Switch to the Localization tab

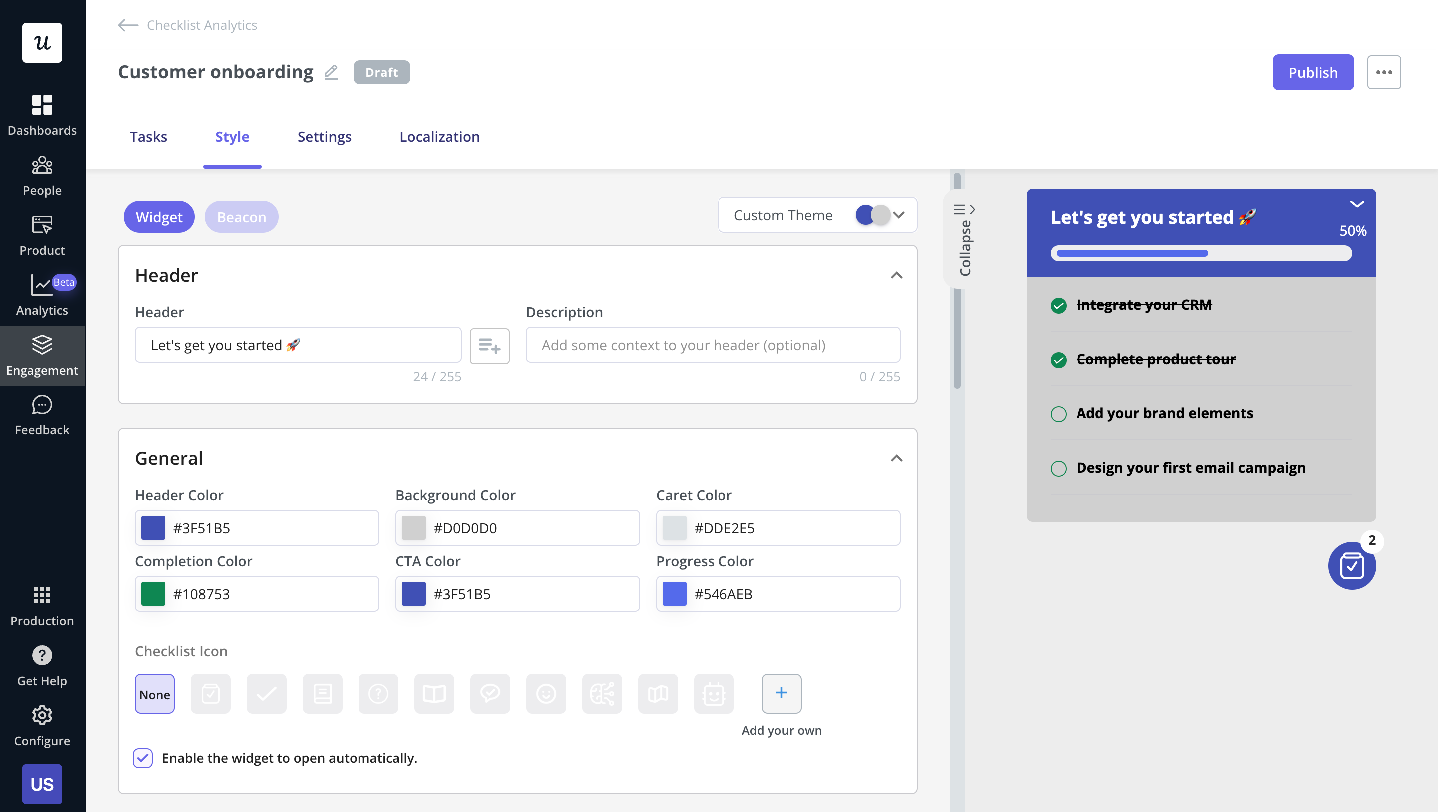pos(439,136)
